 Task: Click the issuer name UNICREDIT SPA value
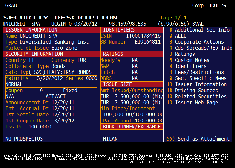39,36
